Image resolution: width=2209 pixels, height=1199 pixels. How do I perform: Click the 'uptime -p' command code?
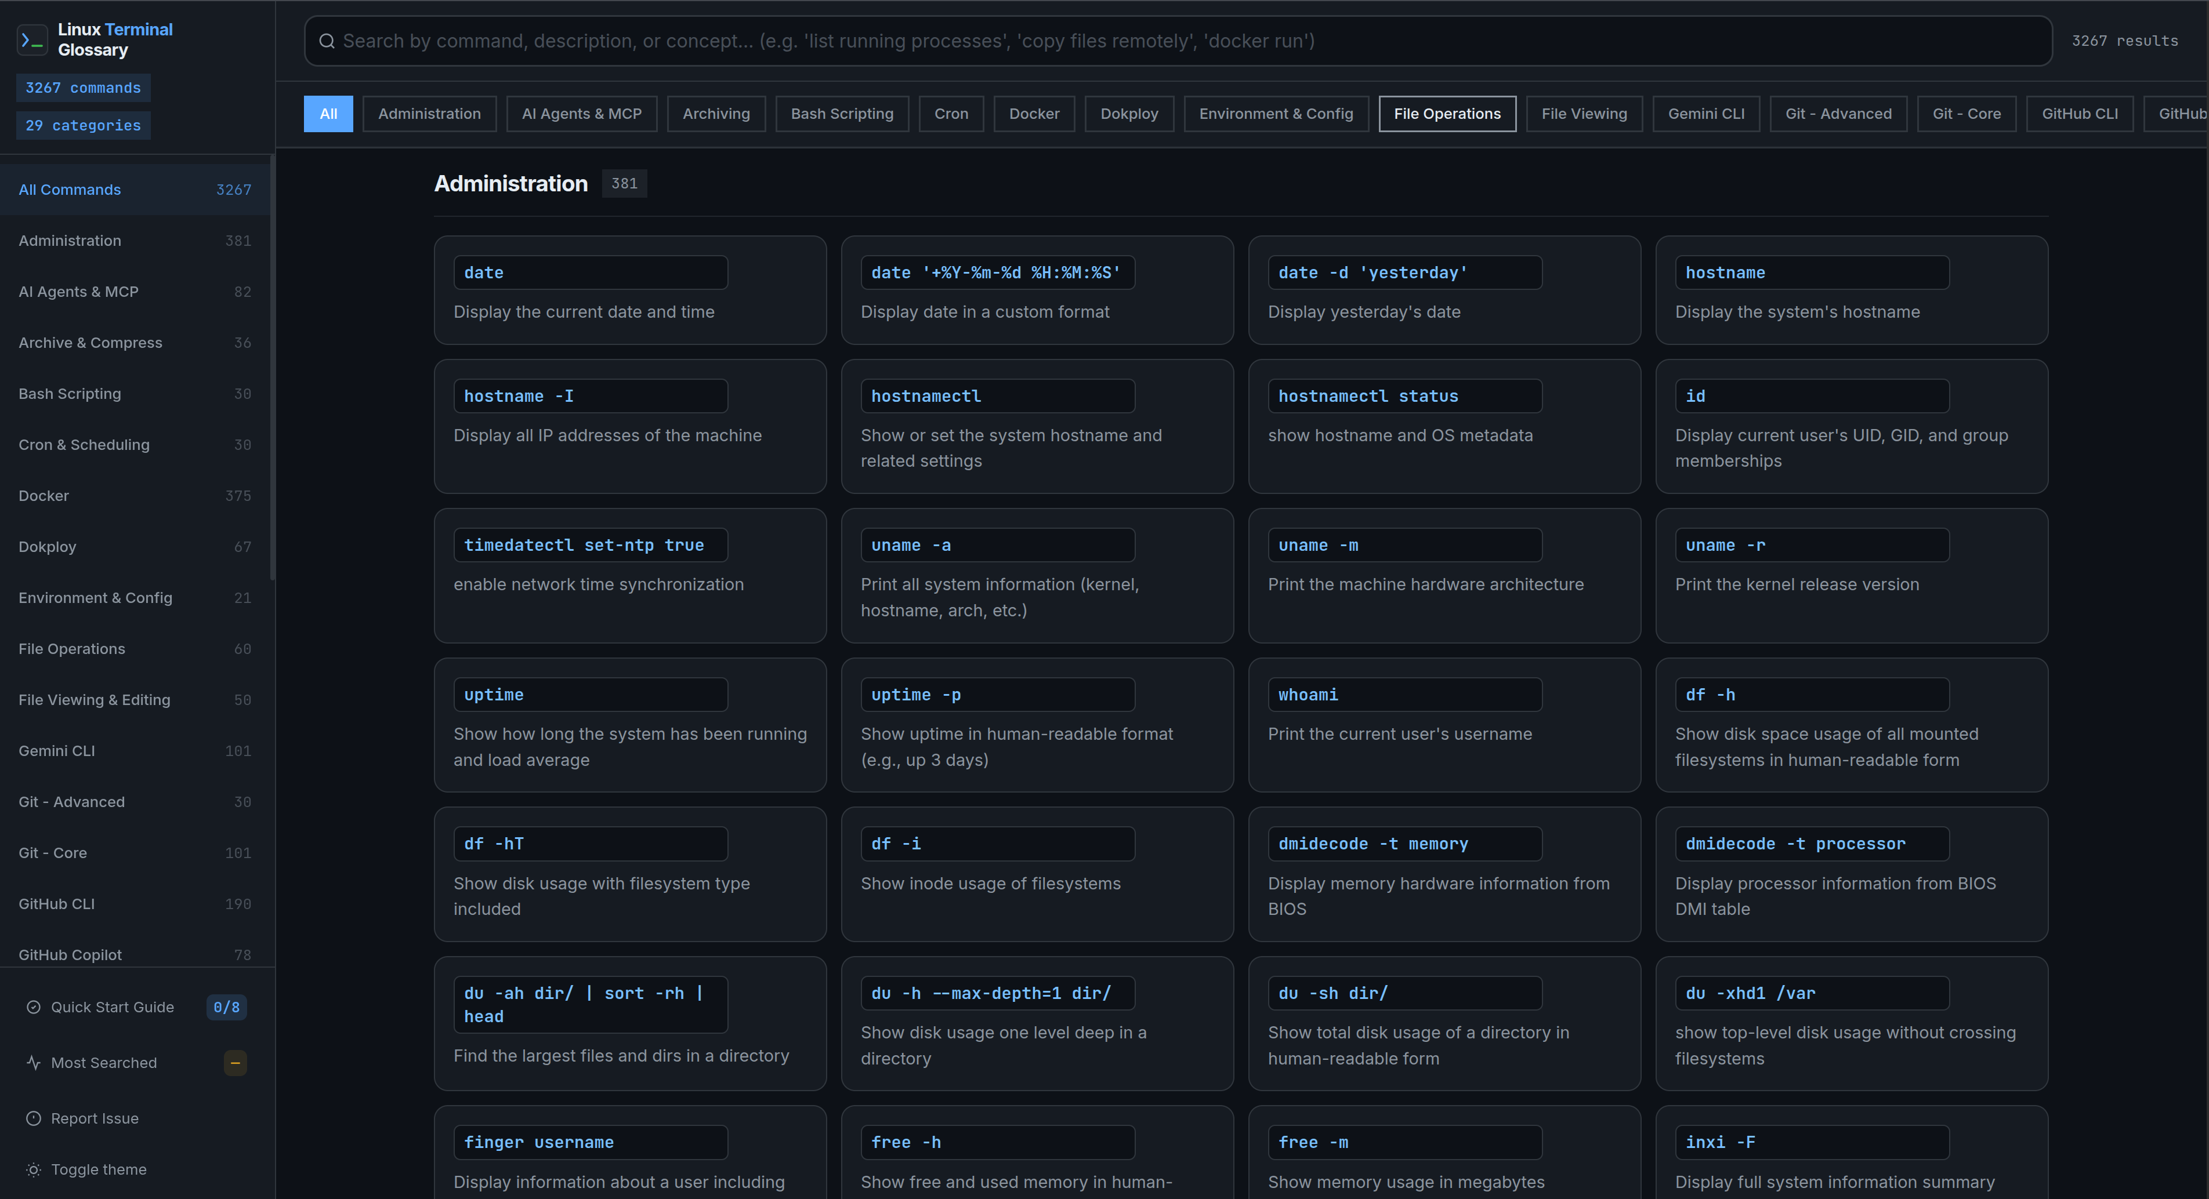997,694
